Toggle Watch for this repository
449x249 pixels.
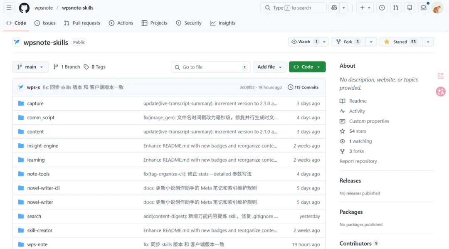[305, 42]
